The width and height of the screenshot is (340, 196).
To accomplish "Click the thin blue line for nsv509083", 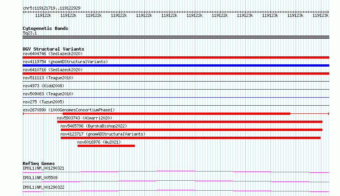I will coord(176,97).
